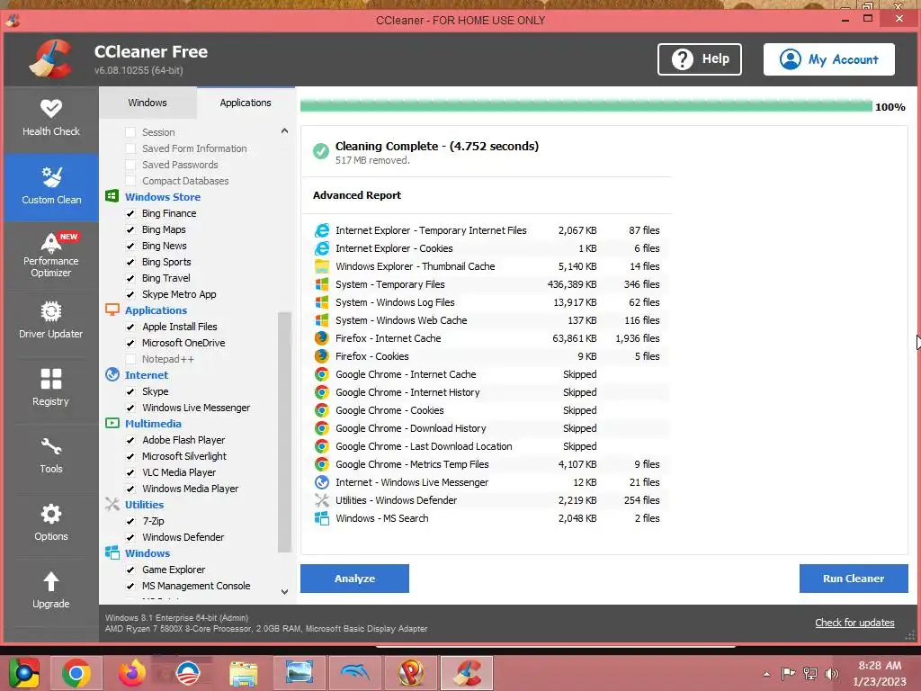Click the Windows category flag icon
The image size is (921, 691).
(x=112, y=553)
